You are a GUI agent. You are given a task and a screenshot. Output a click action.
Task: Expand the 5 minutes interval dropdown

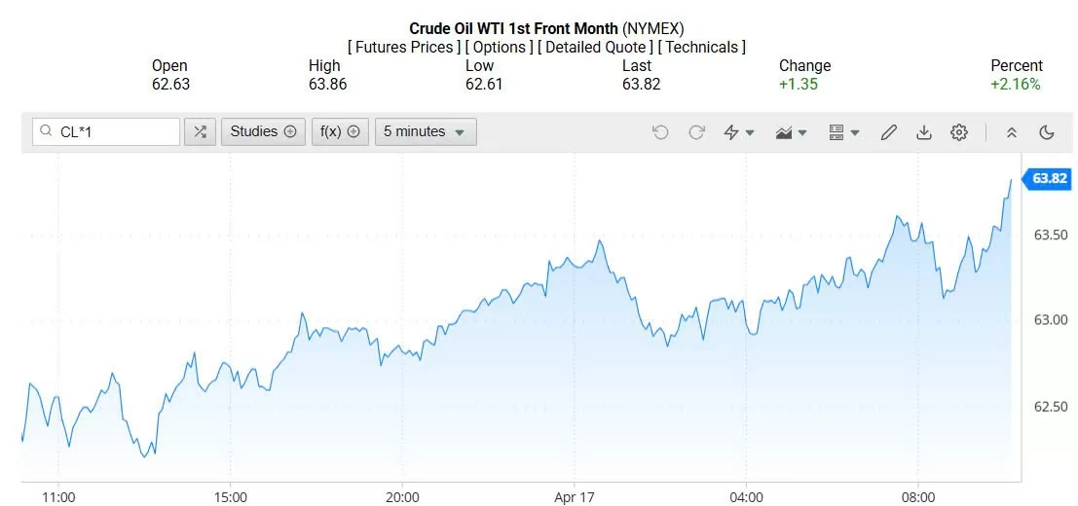[x=425, y=132]
